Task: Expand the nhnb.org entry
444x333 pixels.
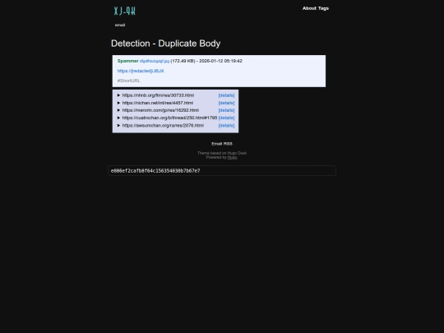Action: (118, 95)
